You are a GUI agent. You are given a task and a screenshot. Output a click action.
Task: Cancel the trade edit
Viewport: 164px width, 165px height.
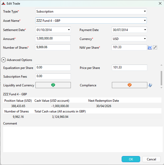pos(151,159)
